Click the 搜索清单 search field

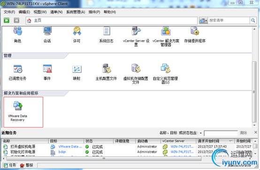tap(229, 21)
